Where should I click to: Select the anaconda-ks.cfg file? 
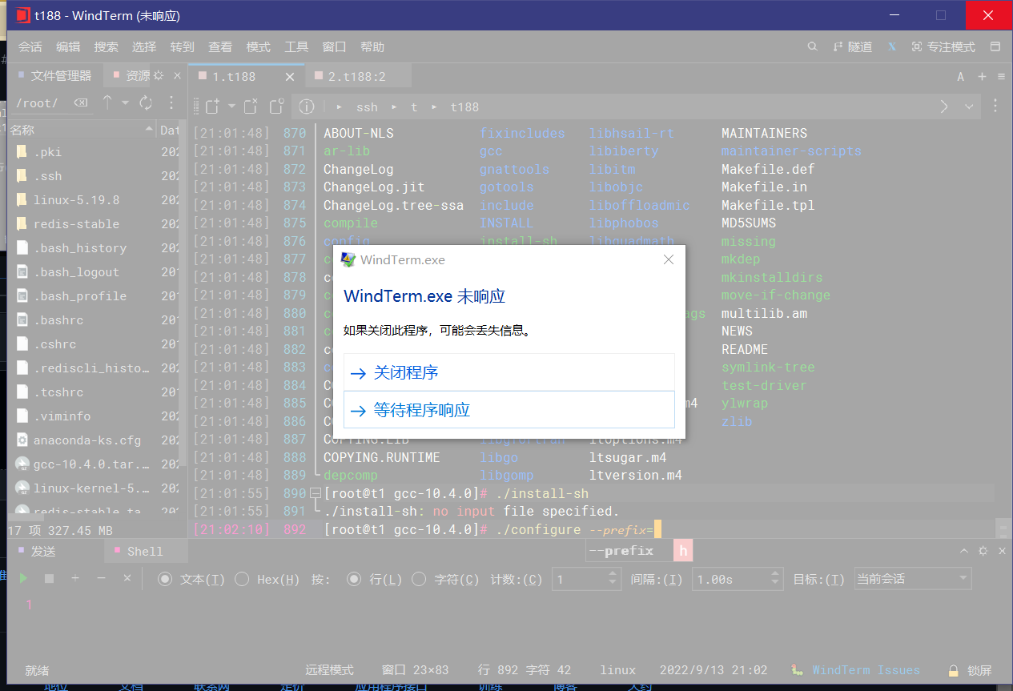tap(86, 440)
